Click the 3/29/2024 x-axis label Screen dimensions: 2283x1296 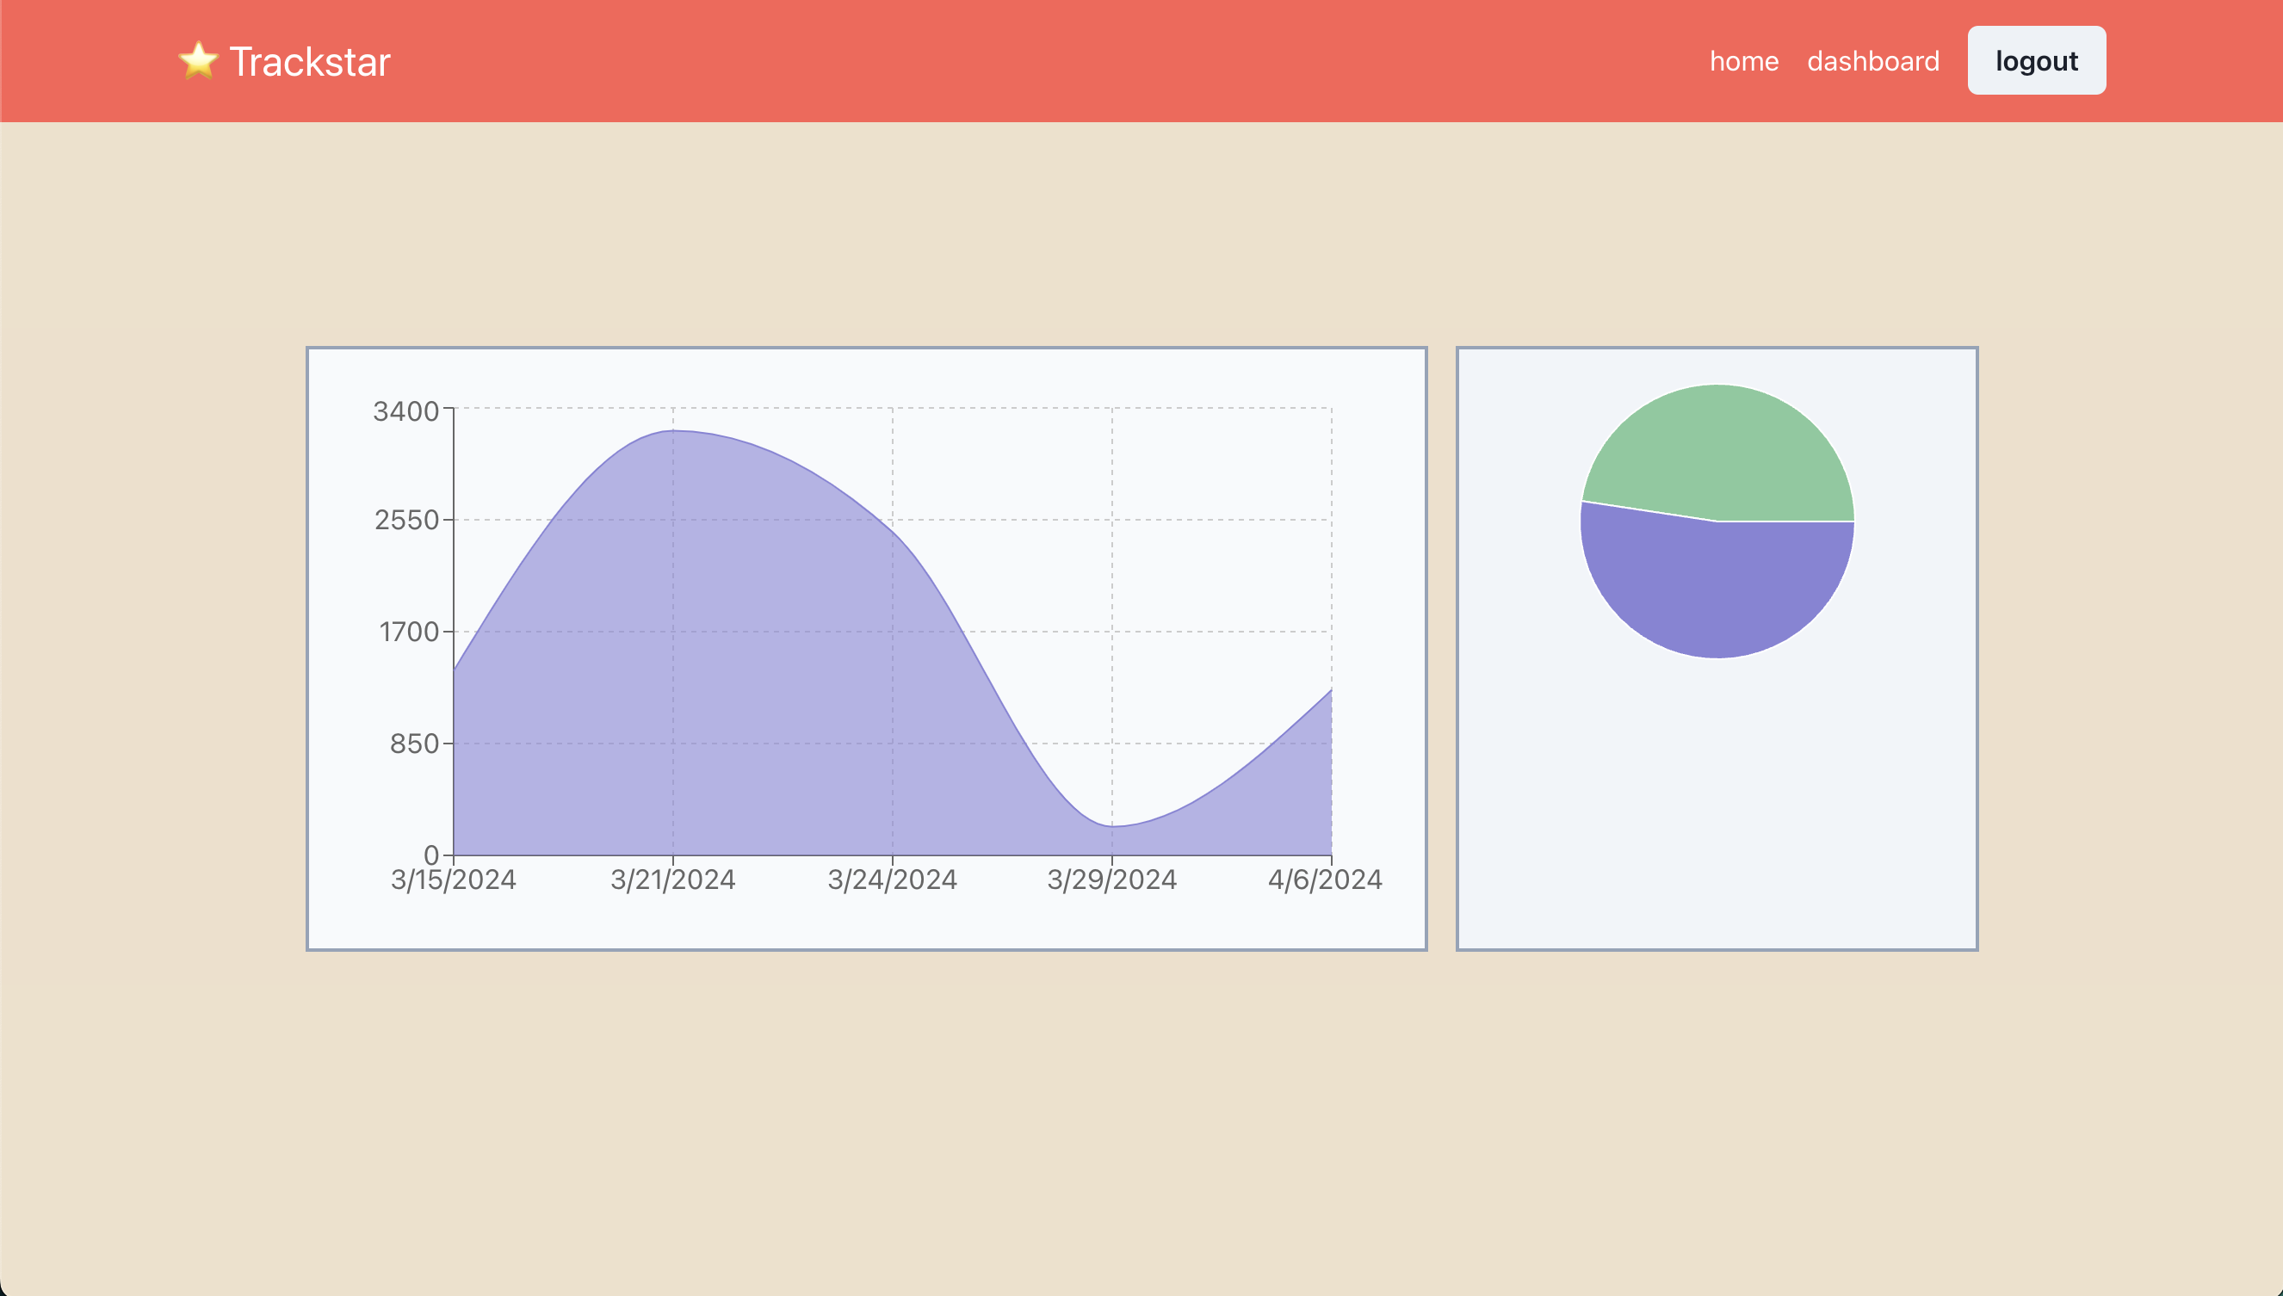click(1111, 879)
